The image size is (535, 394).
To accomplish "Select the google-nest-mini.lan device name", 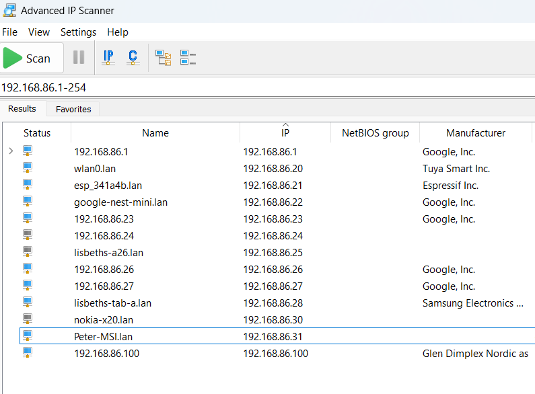I will tap(120, 202).
